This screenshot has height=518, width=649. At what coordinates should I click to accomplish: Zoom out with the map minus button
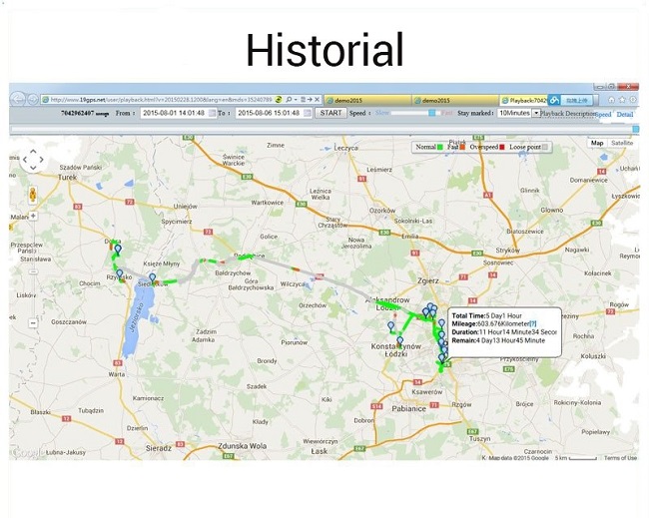pos(33,322)
